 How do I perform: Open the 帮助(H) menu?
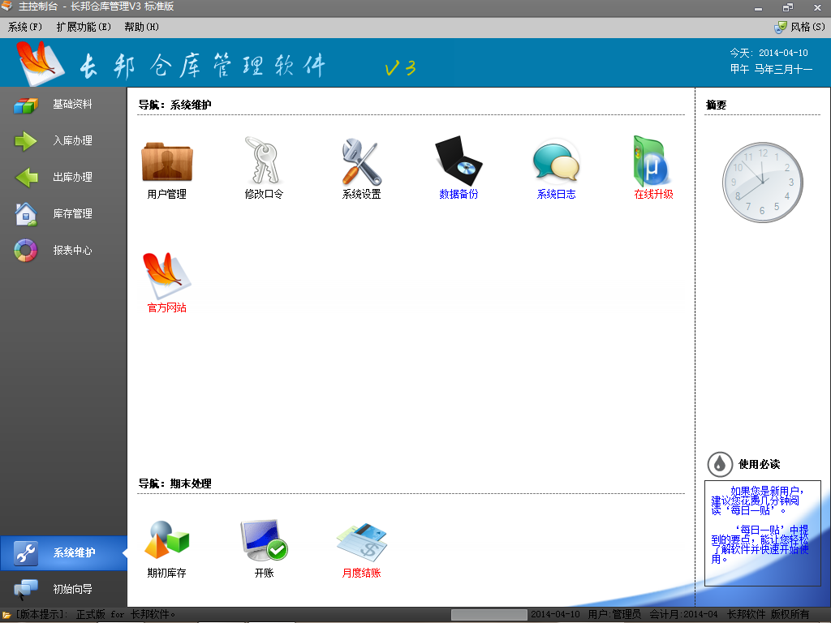click(141, 27)
